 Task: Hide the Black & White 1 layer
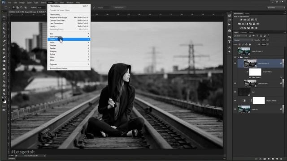[x=235, y=101]
